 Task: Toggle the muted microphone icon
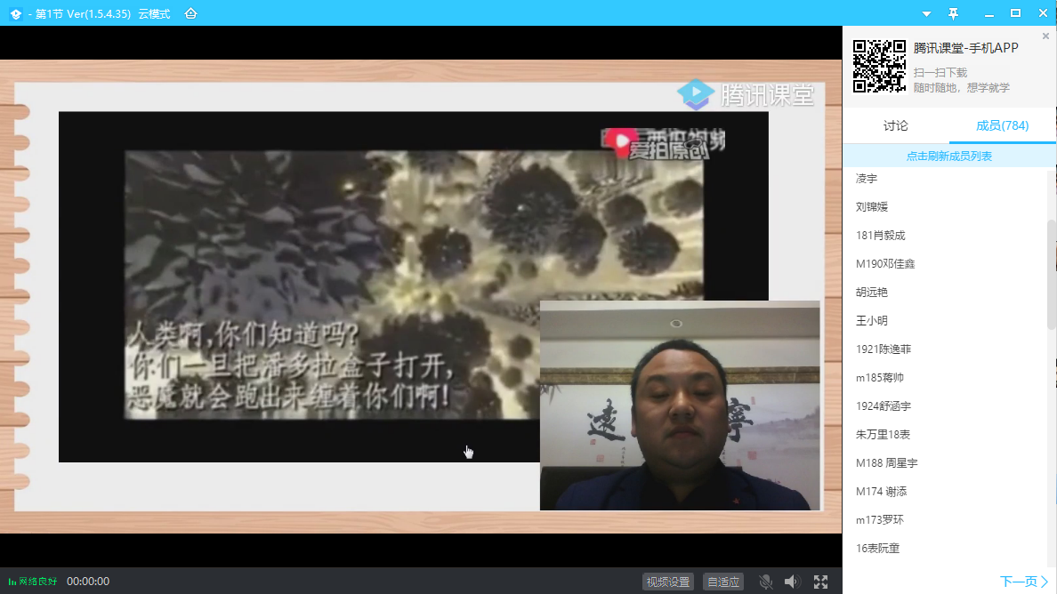click(765, 582)
